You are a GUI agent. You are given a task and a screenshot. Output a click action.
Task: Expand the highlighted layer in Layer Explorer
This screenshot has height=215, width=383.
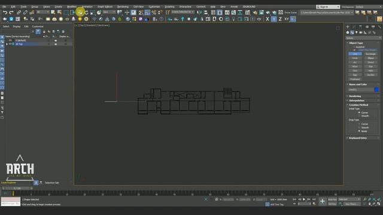[x=7, y=44]
